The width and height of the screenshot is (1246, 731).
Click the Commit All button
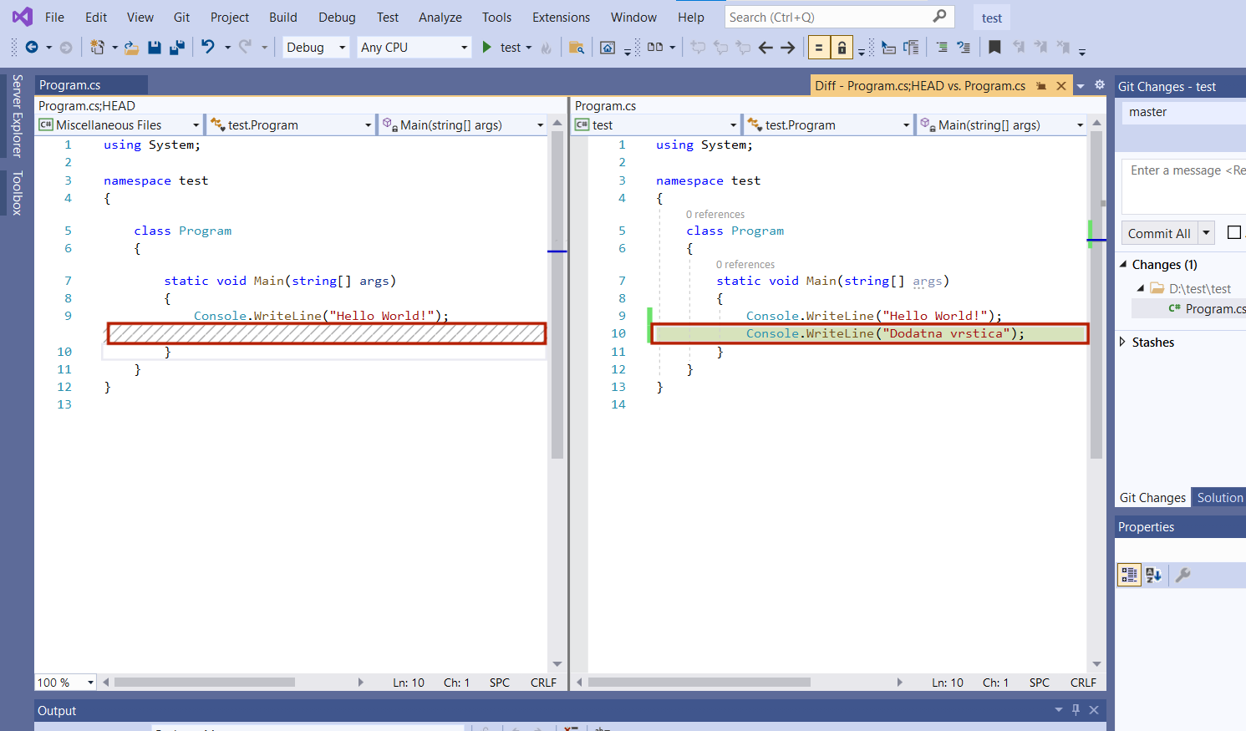pyautogui.click(x=1159, y=233)
